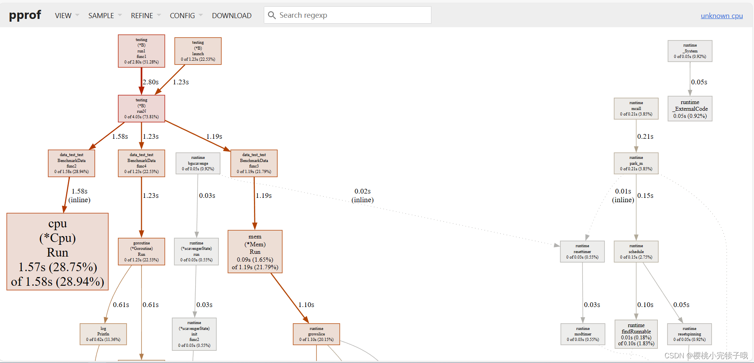Select the runtime _System node
This screenshot has height=363, width=754.
(690, 51)
